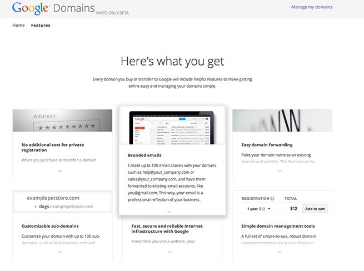Click the Here's what you get headline

(172, 62)
